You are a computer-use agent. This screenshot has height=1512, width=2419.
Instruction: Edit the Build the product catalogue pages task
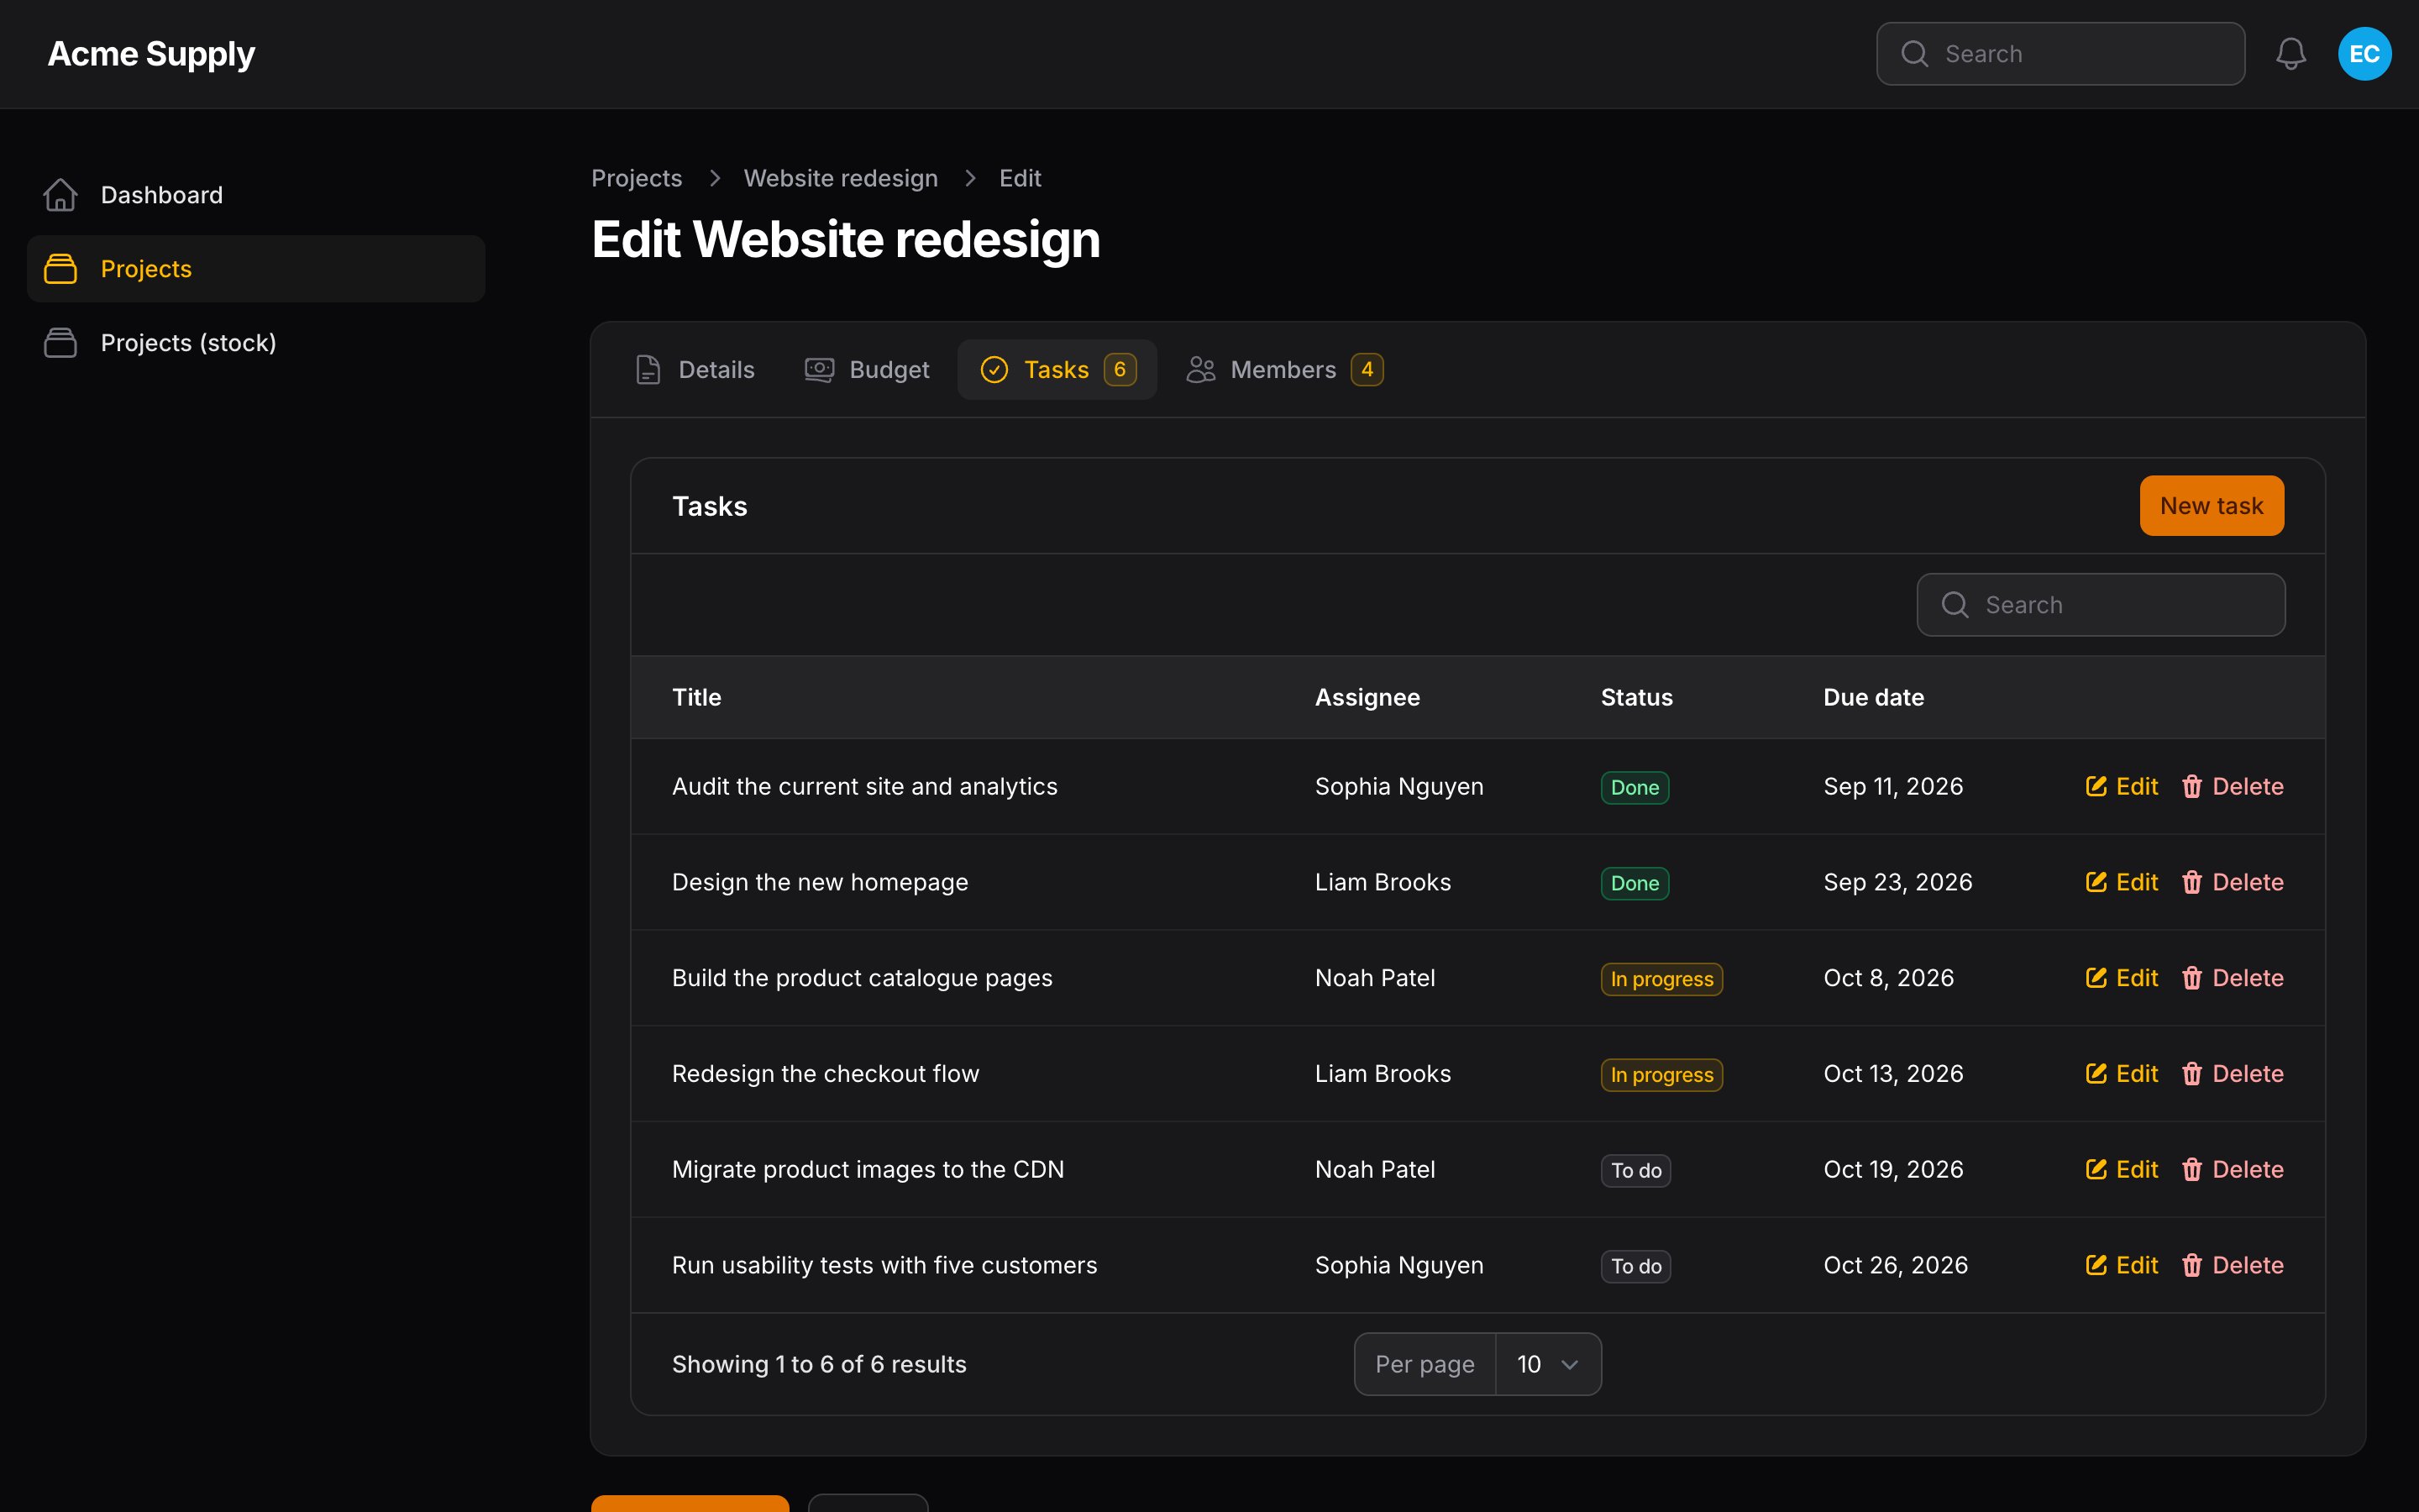click(x=2121, y=978)
